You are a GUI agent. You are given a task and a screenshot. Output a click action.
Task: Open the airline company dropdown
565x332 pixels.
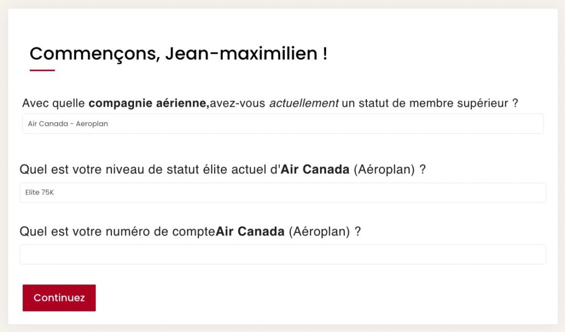tap(282, 124)
